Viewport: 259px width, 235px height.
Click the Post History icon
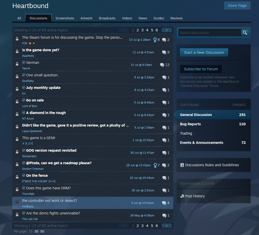(x=182, y=196)
